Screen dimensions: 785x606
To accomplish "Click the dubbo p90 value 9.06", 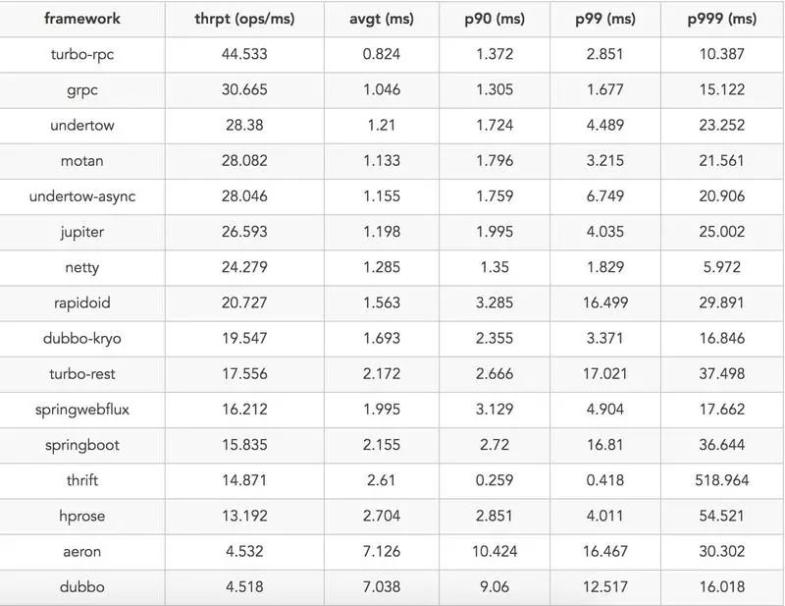I will click(495, 587).
